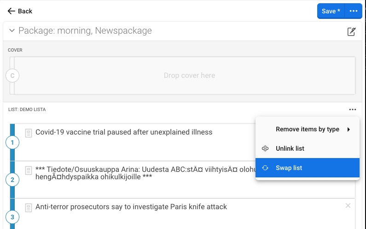Open the Paris knife attack article
This screenshot has height=229, width=366.
point(131,207)
